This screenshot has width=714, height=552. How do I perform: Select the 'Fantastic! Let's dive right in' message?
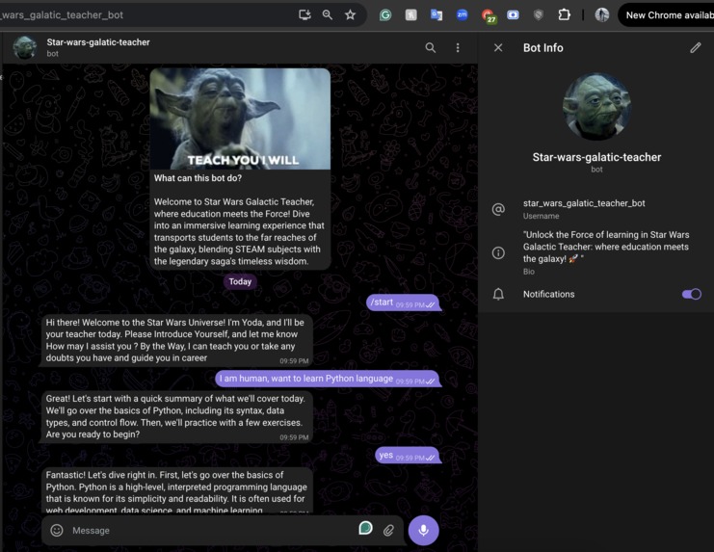(177, 491)
